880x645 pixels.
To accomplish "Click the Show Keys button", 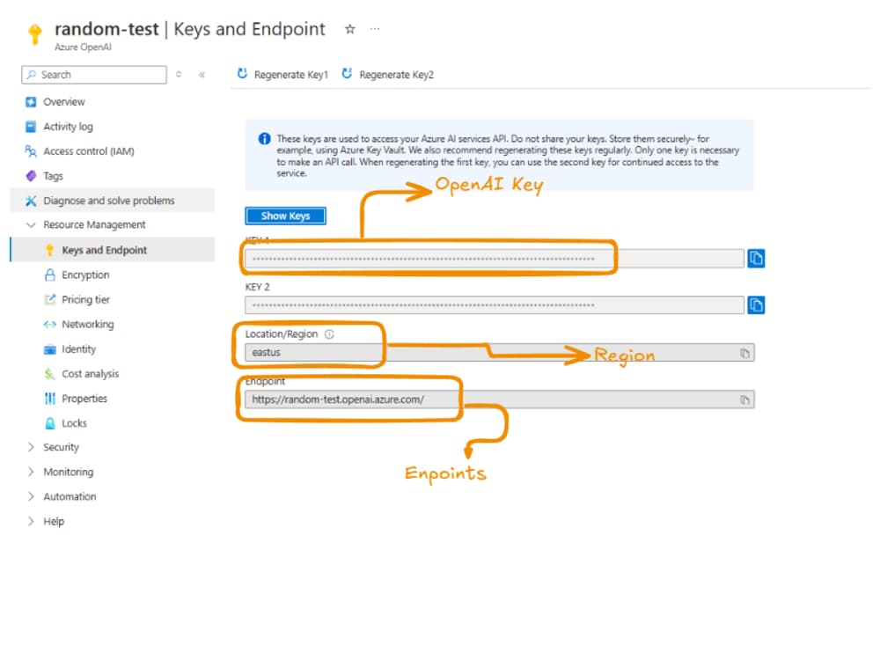I will [285, 216].
